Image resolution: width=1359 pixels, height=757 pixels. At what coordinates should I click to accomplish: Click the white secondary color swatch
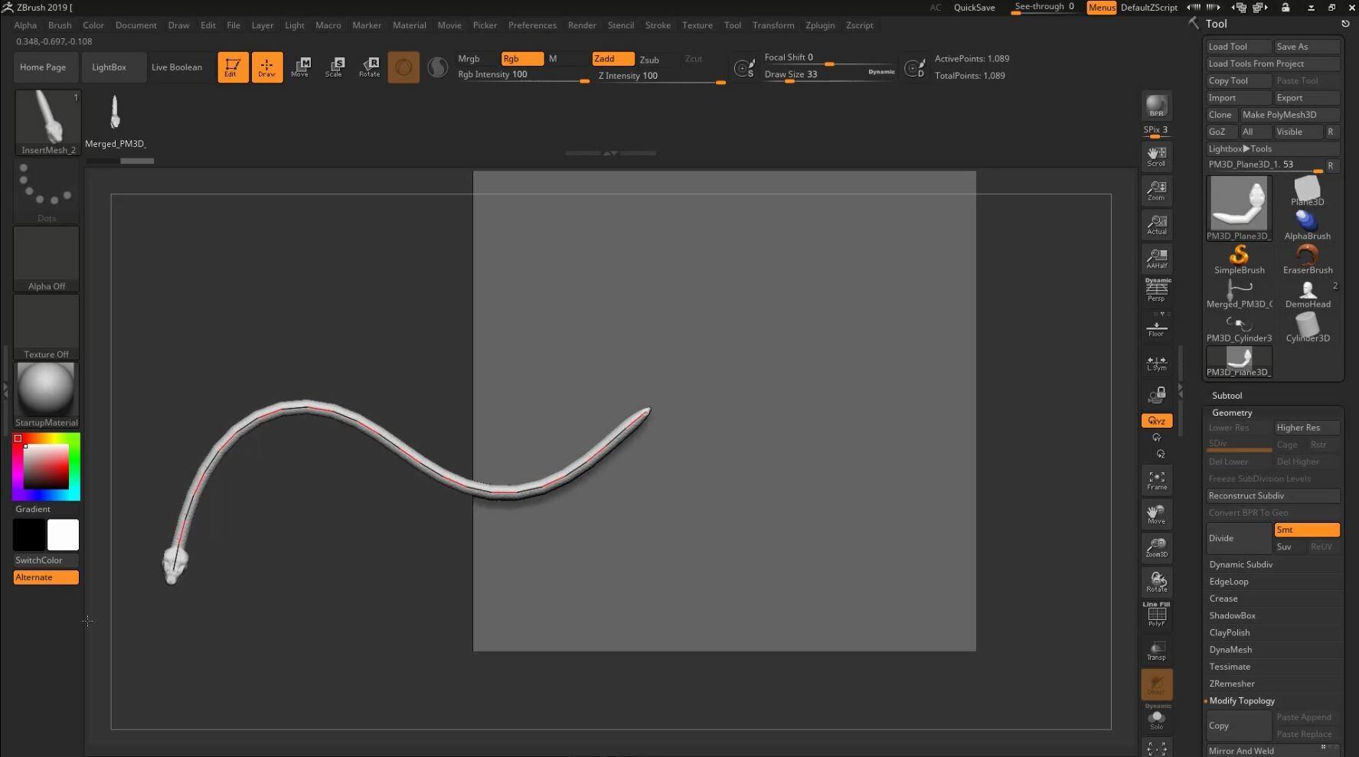coord(63,534)
